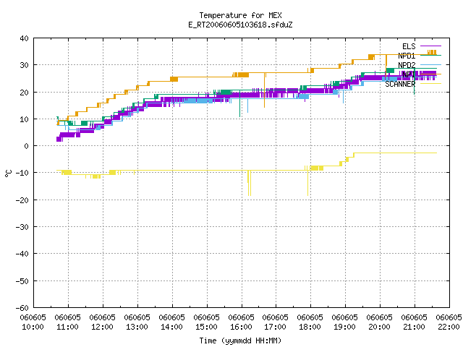Image resolution: width=463 pixels, height=347 pixels.
Task: Click the x-axis tick label 13:00
Action: pyautogui.click(x=137, y=327)
